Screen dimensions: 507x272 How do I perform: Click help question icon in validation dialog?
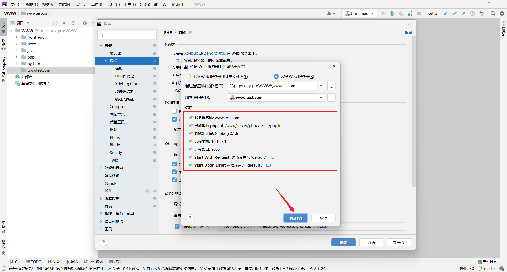(x=190, y=218)
